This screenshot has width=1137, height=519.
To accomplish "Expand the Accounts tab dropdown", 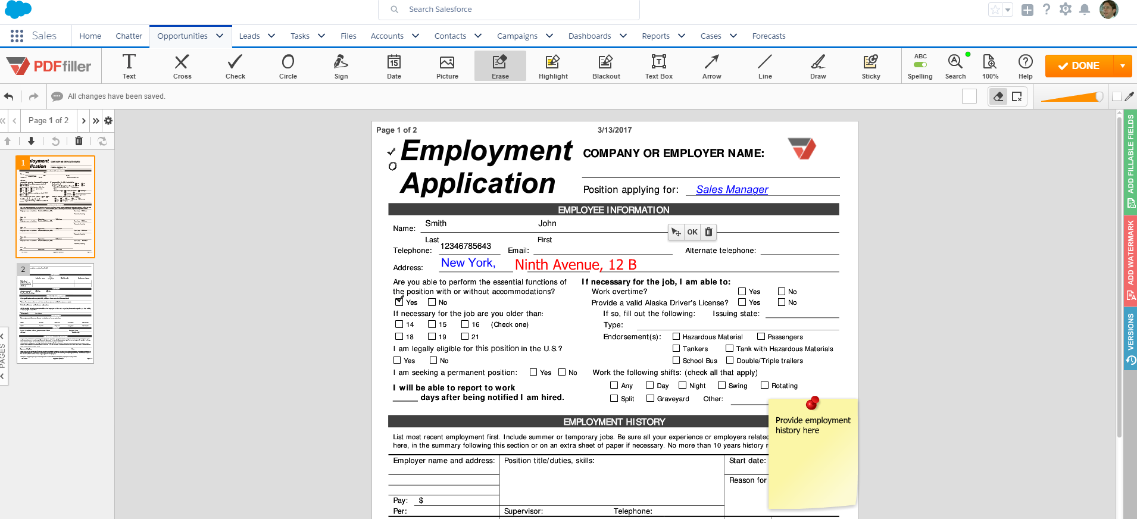I will coord(416,36).
